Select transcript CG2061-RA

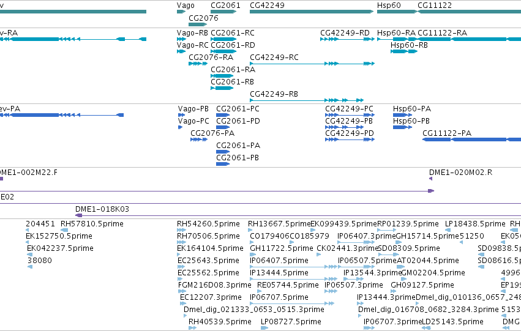pos(233,70)
